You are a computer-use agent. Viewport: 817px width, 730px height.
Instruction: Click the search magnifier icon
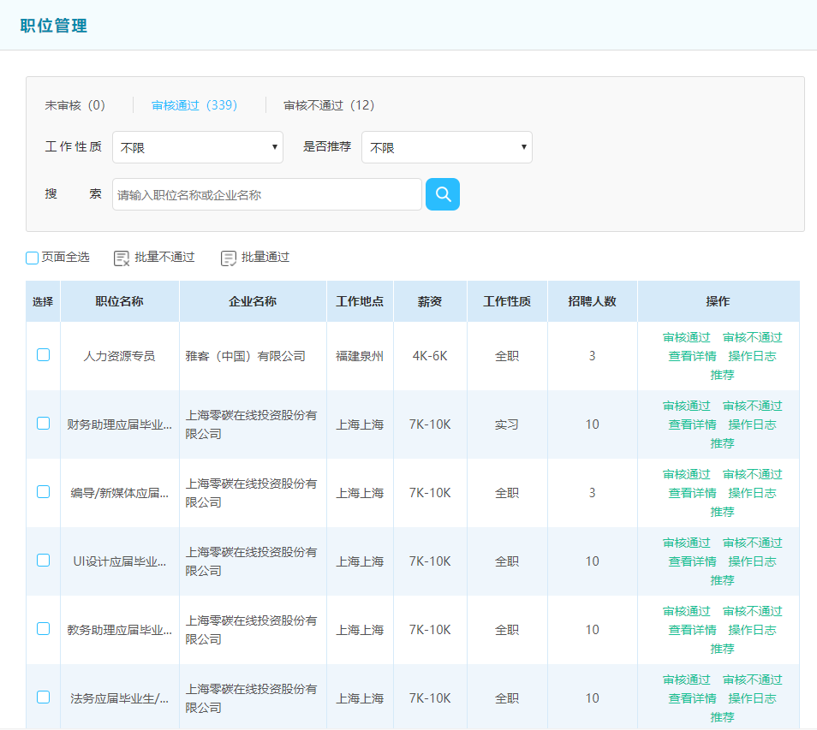[x=442, y=194]
